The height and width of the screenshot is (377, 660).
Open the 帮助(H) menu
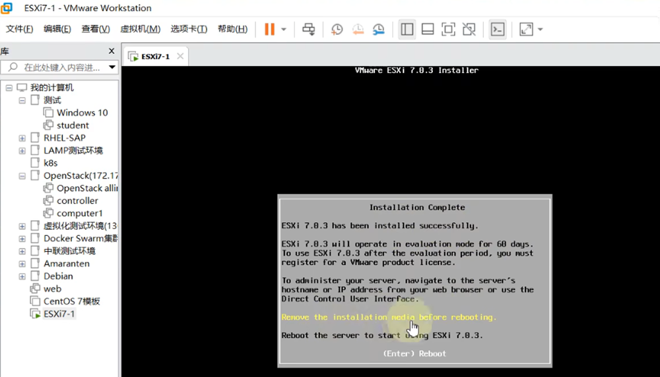tap(232, 29)
